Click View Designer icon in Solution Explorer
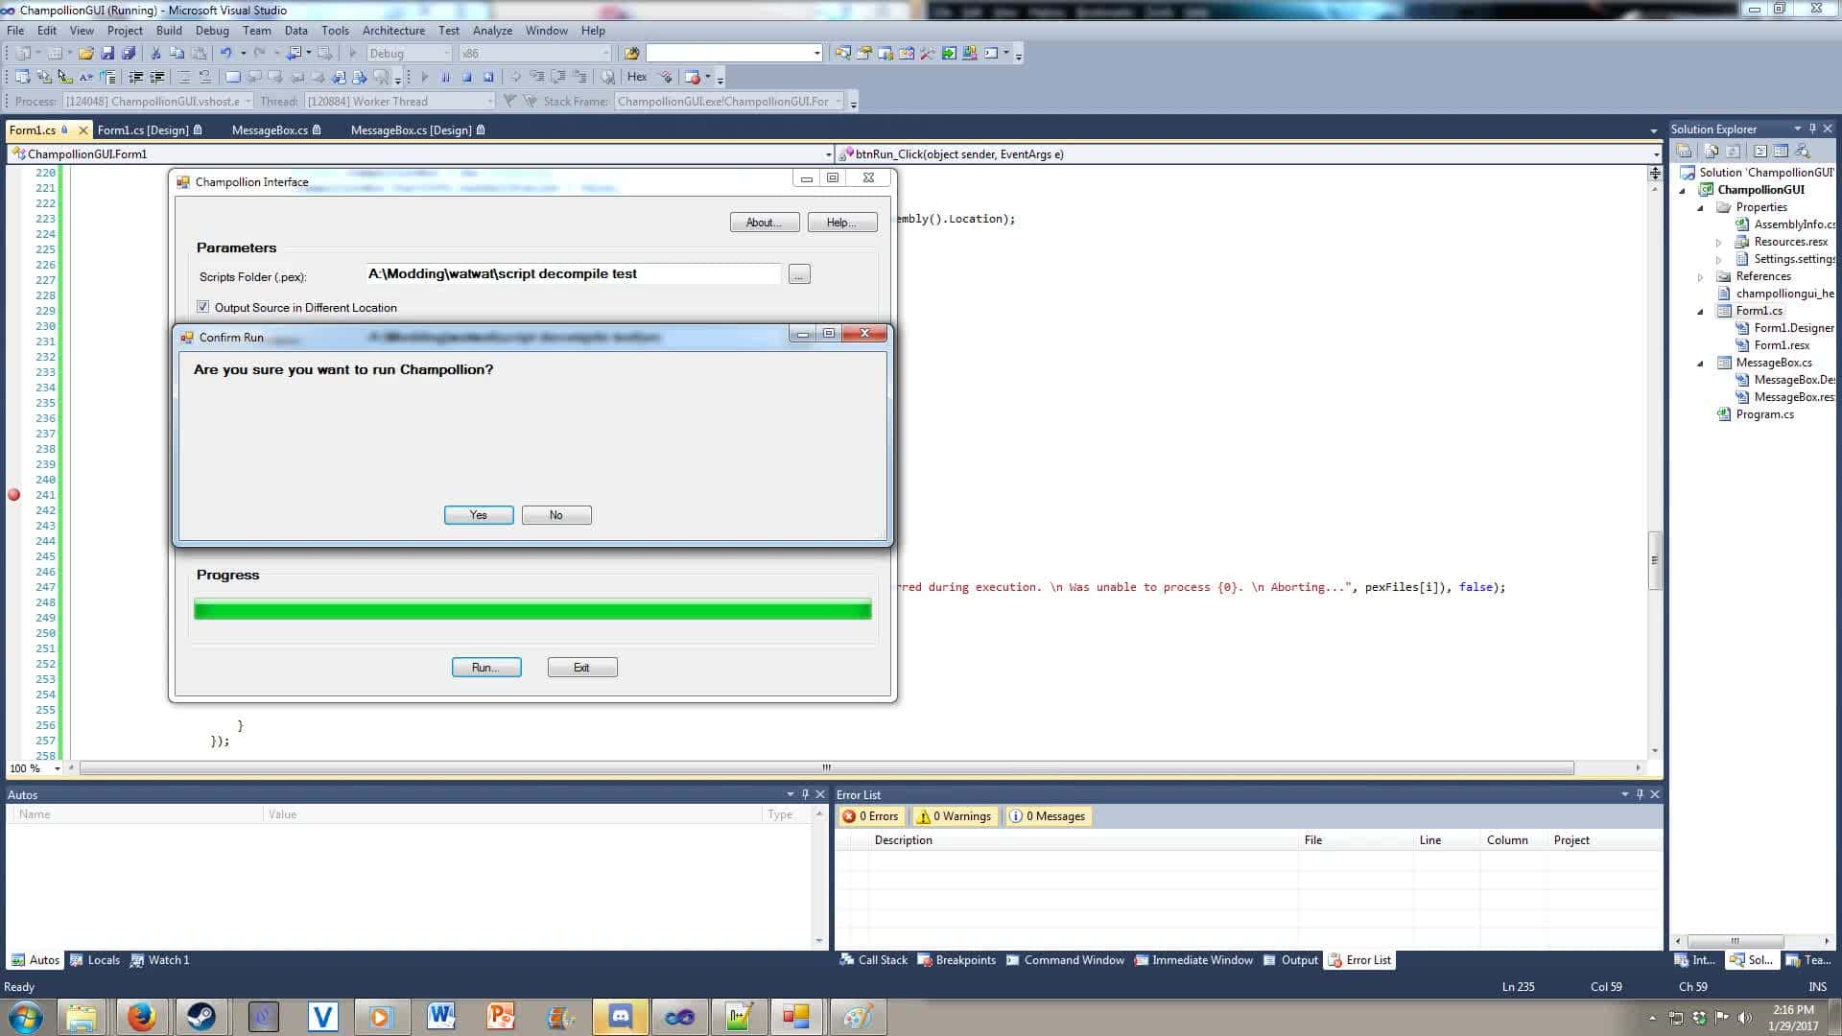Image resolution: width=1842 pixels, height=1036 pixels. (1781, 152)
